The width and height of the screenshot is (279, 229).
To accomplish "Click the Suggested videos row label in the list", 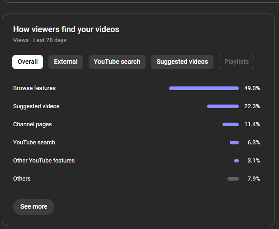I will [36, 106].
